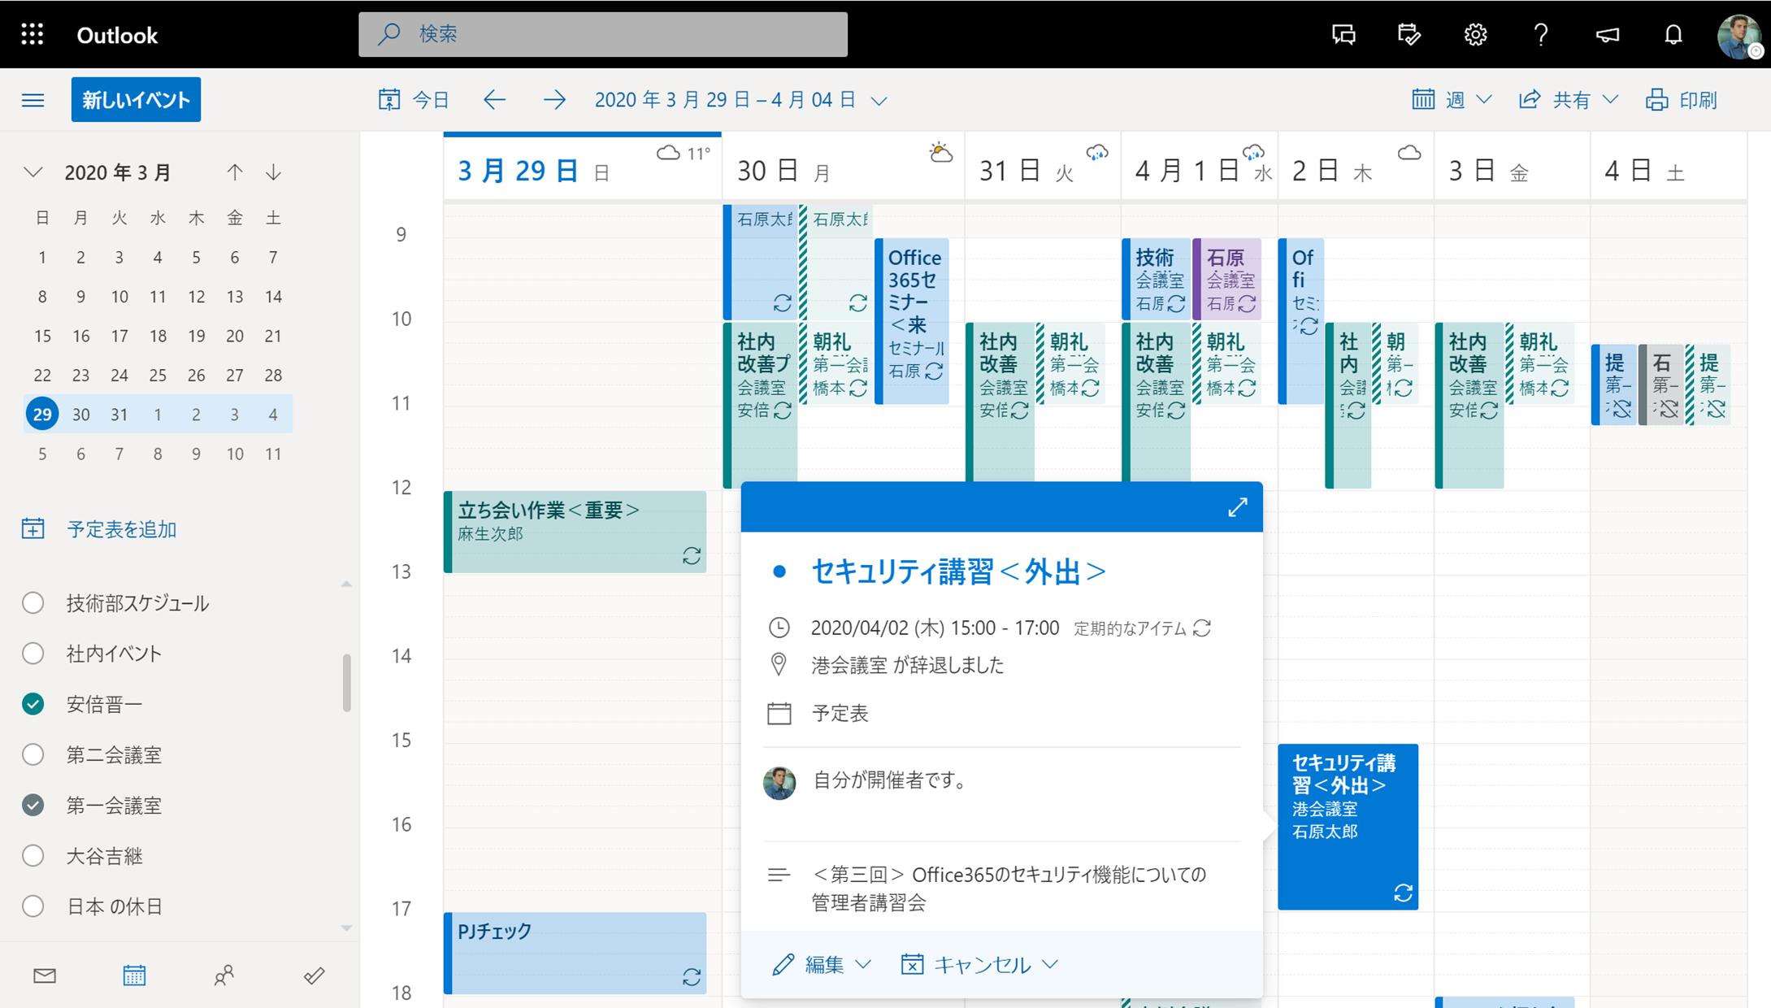The image size is (1771, 1008).
Task: Open the help question mark
Action: pos(1540,34)
